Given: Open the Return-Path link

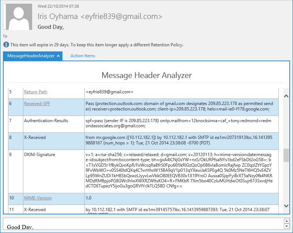Looking at the screenshot, I should point(35,92).
